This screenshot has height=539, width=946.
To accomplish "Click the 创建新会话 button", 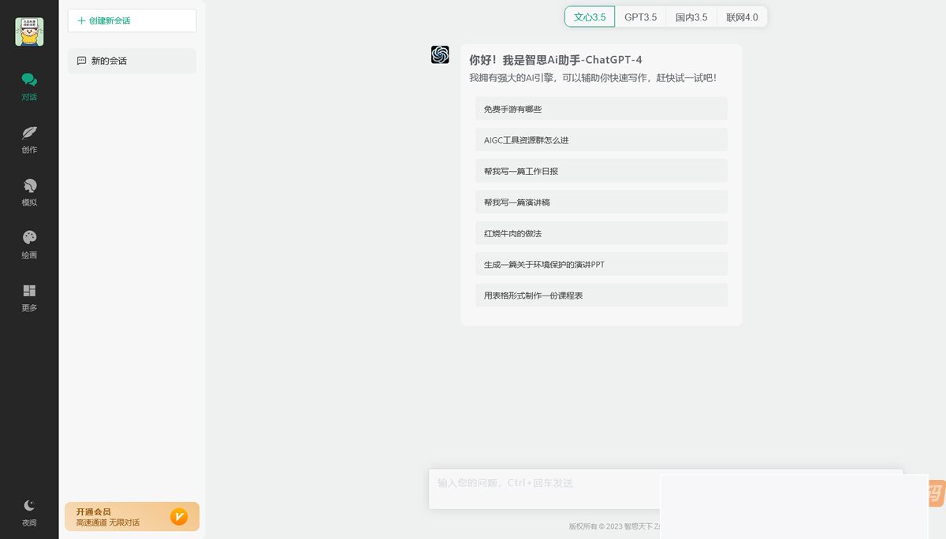I will click(132, 20).
